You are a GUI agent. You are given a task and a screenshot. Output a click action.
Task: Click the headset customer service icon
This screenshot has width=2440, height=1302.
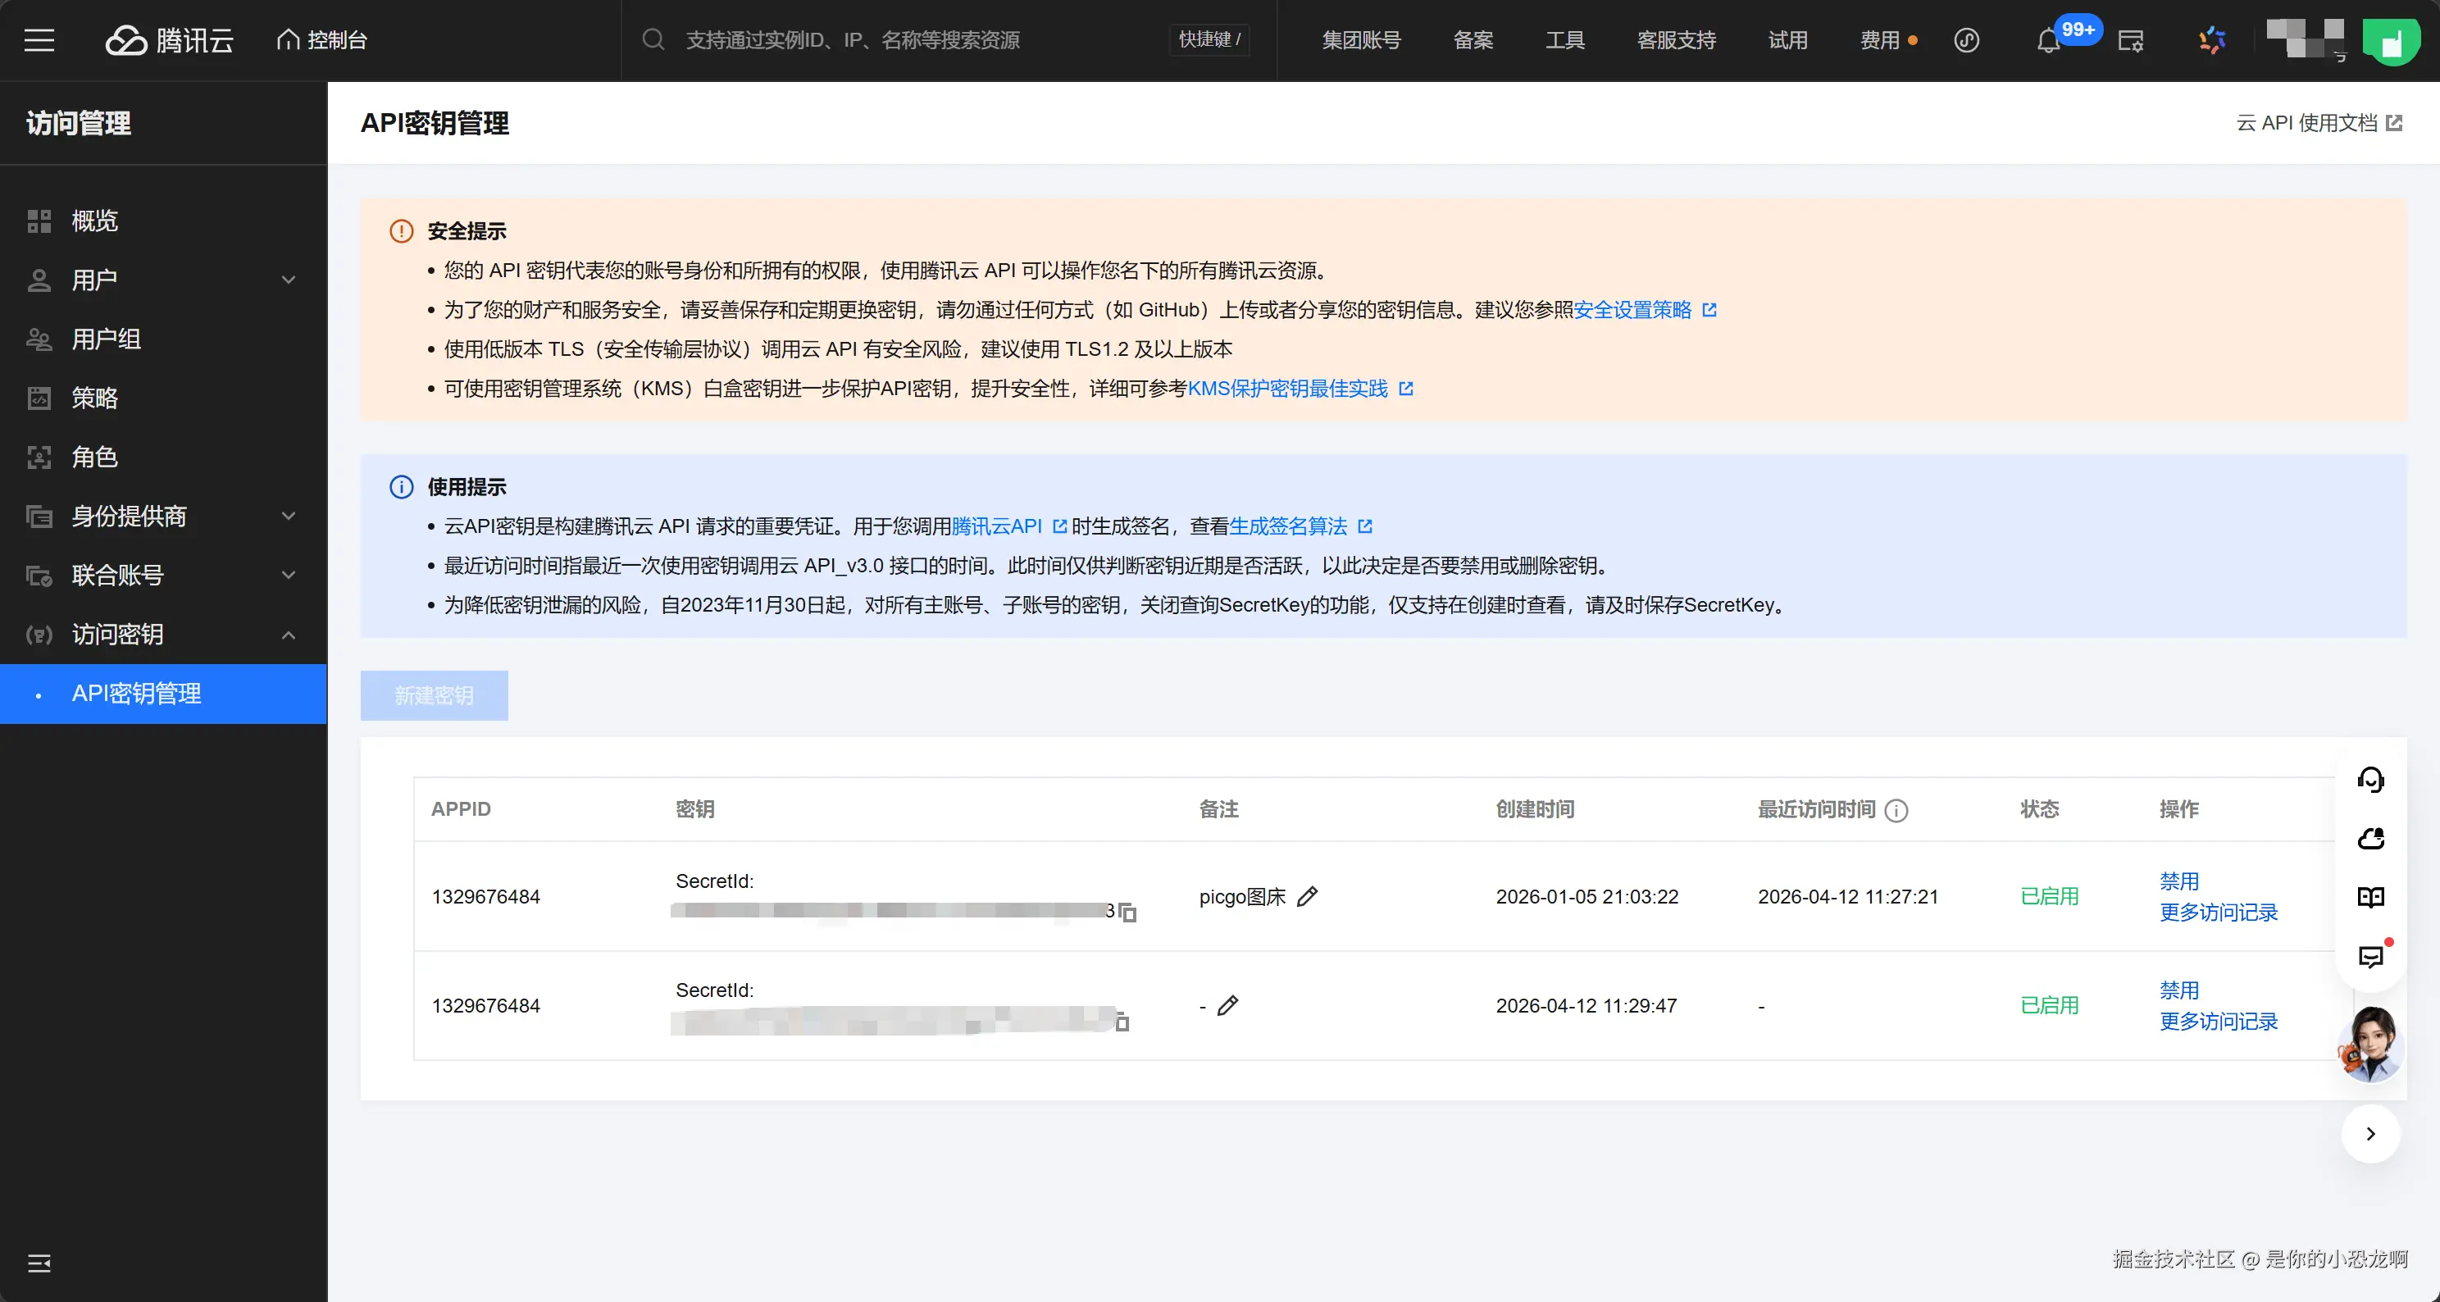(x=2370, y=779)
